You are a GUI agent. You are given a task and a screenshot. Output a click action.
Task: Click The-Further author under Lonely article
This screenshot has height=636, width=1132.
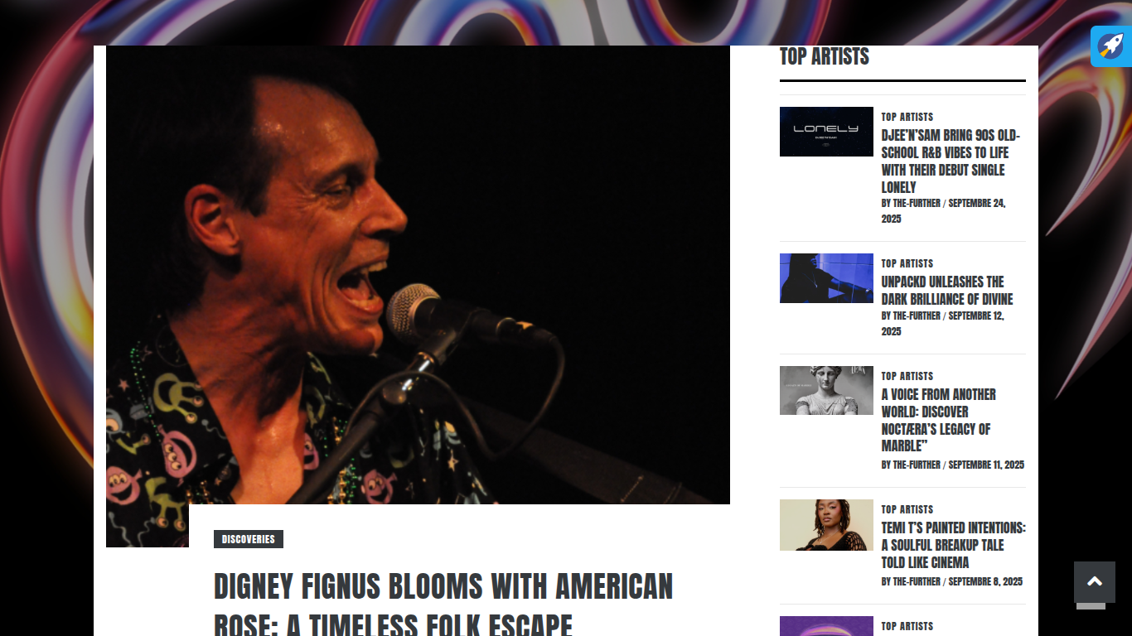click(917, 203)
